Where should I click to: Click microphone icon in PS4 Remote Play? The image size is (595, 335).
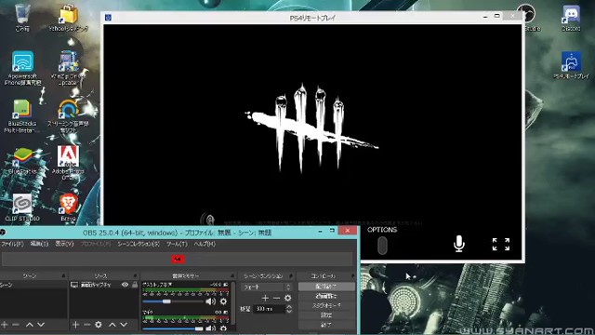458,244
